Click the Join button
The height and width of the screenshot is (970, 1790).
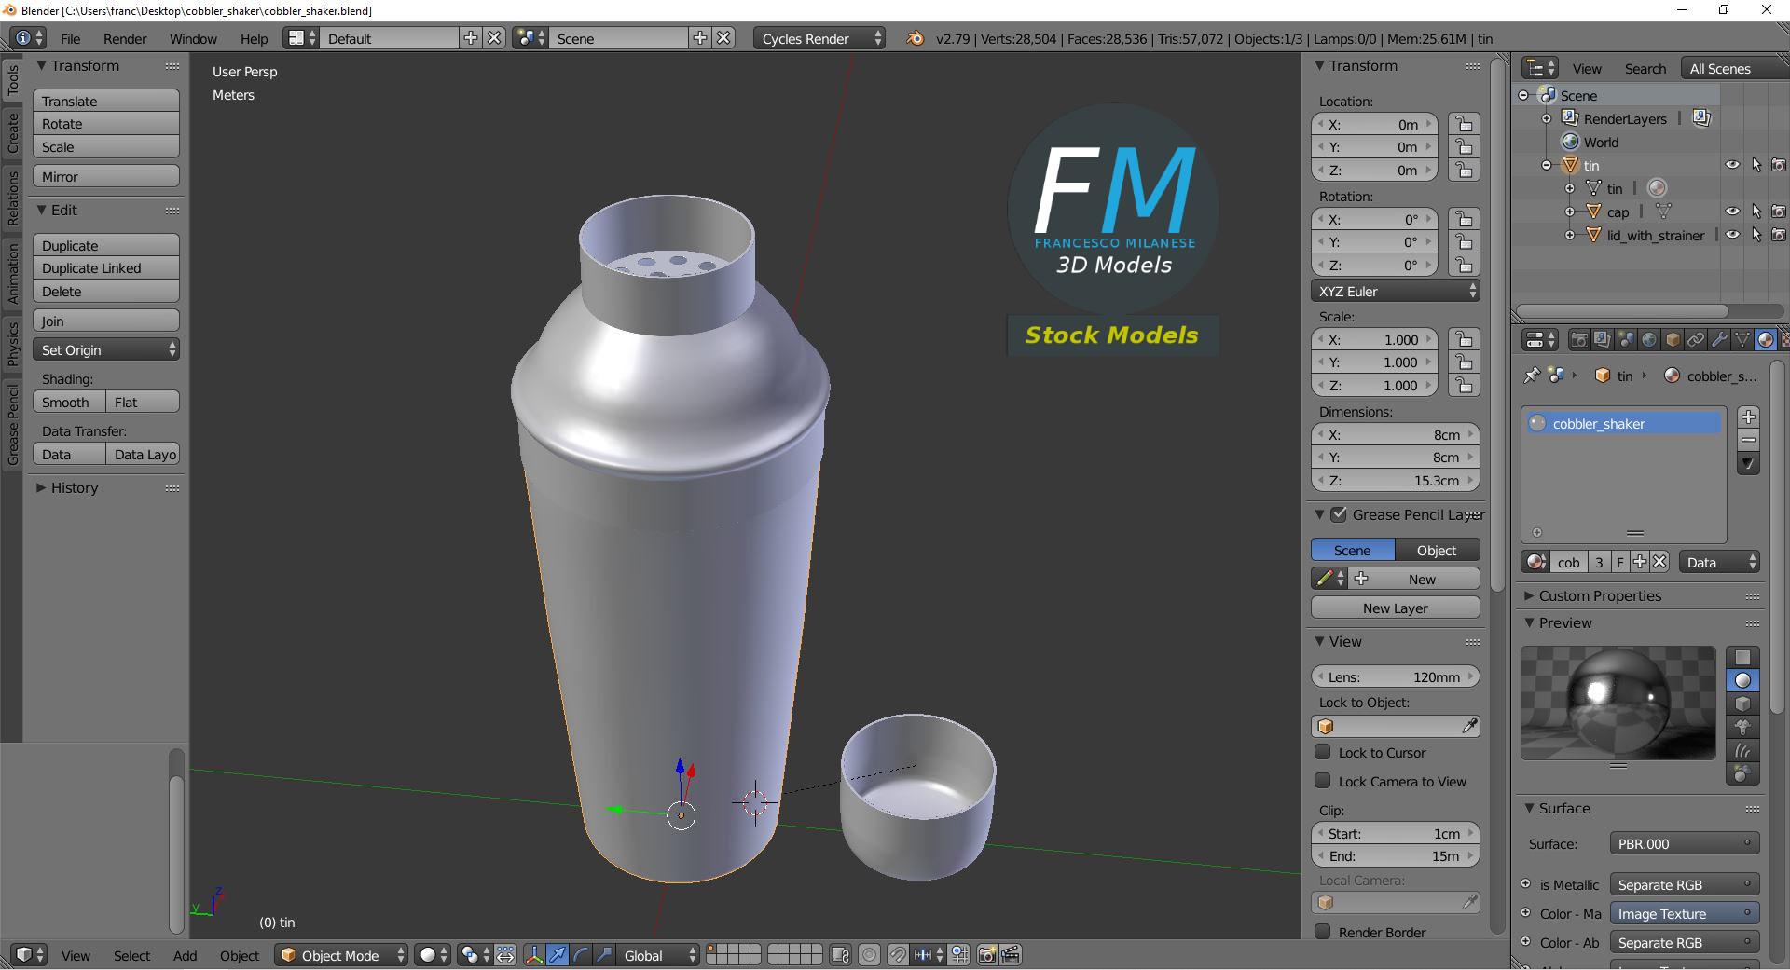click(x=106, y=321)
